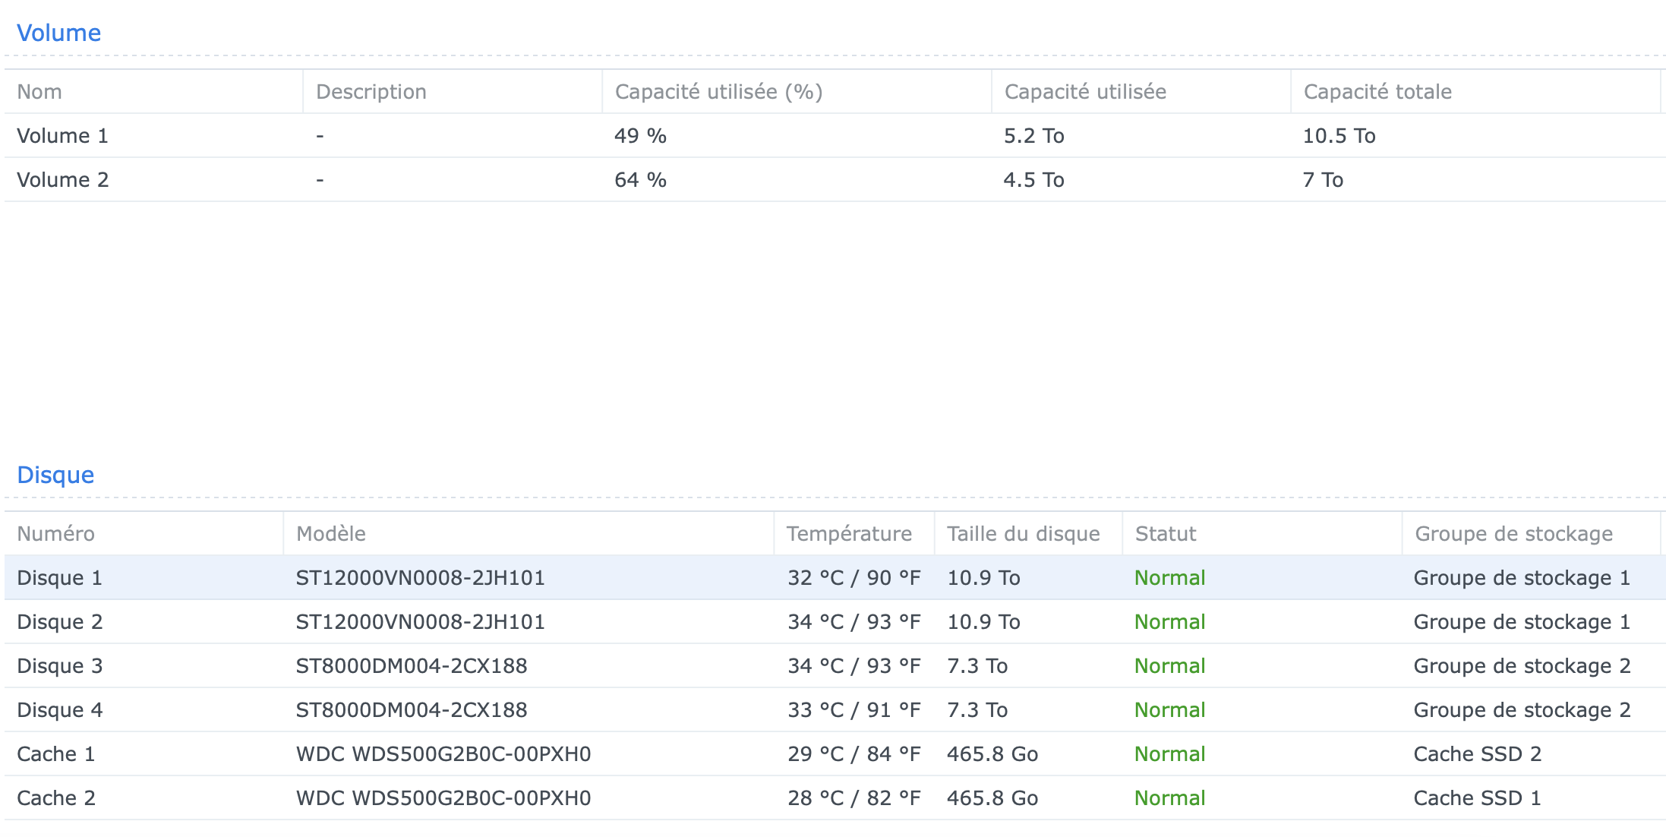Click the Disque section heading

pos(55,475)
